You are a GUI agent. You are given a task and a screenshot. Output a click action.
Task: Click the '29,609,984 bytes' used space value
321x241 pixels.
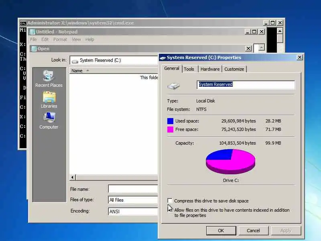[238, 121]
